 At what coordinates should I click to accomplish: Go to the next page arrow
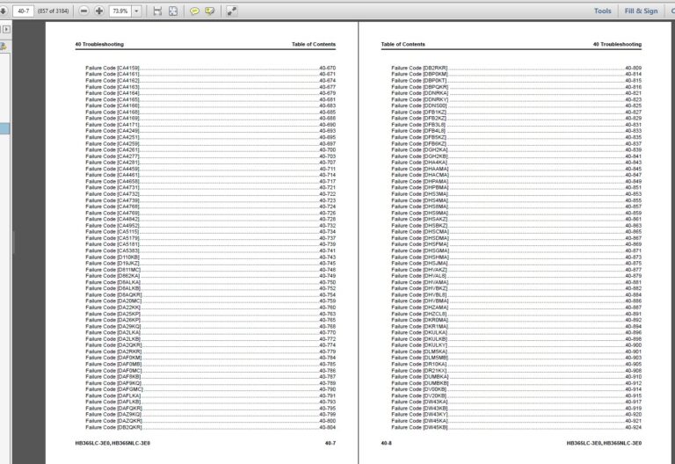point(3,11)
